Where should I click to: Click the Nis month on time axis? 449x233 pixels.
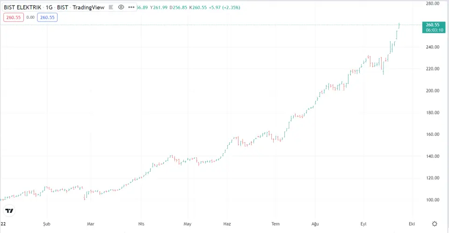[x=141, y=224]
